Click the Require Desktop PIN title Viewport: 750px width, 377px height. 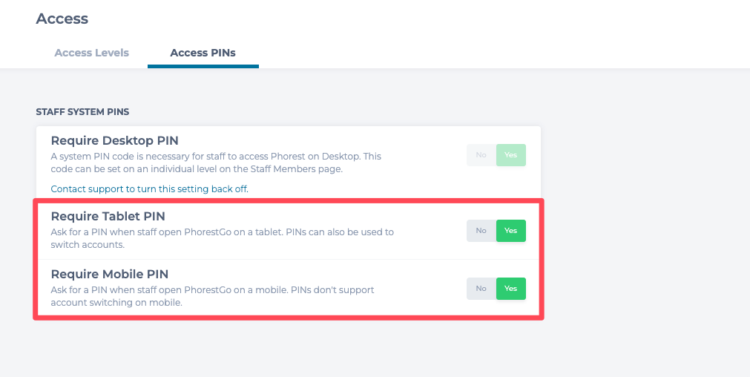click(x=114, y=140)
